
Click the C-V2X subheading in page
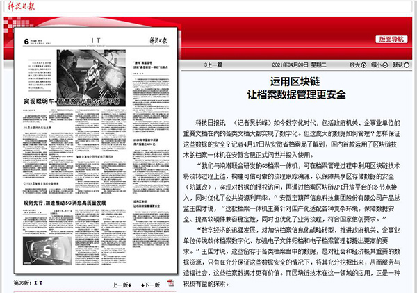pos(41,183)
